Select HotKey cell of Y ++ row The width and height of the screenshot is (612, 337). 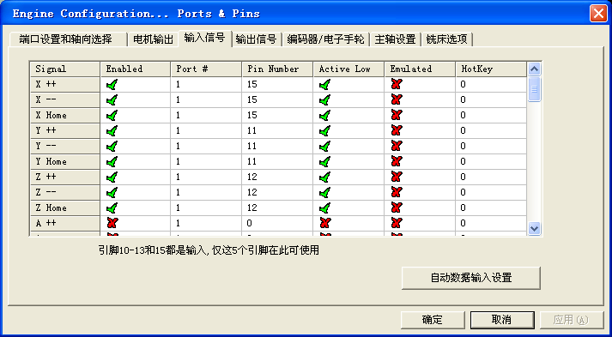491,131
